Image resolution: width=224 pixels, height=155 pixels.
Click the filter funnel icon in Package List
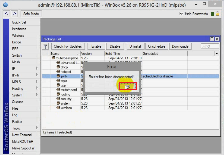[x=45, y=46]
